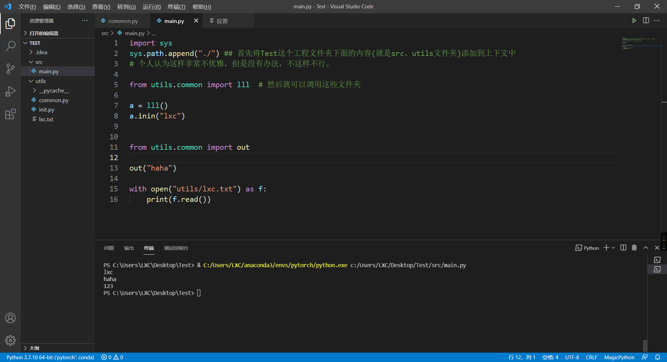Activate the main.py editor tab
Viewport: 667px width, 362px height.
point(174,21)
